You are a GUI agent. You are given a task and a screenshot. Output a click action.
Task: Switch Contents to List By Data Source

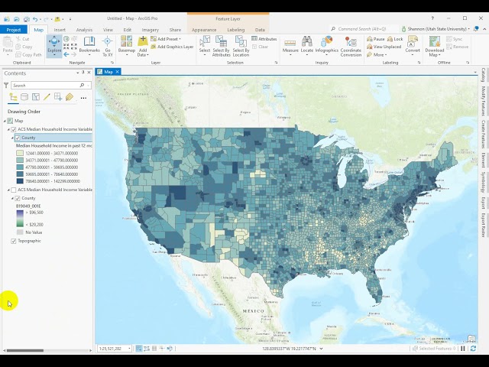24,97
